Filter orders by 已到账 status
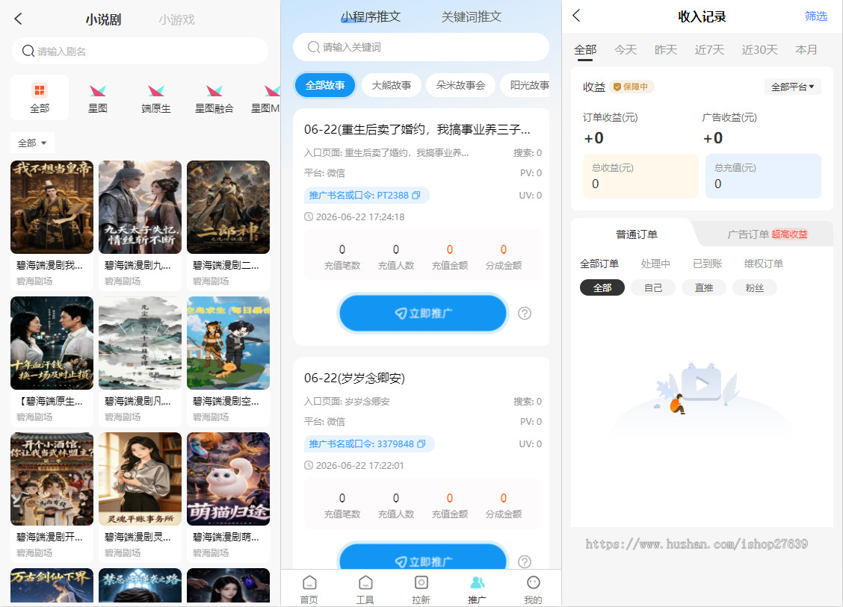The height and width of the screenshot is (607, 843). click(707, 264)
